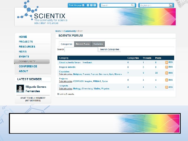The width and height of the screenshot is (188, 141).
Task: Open the Projects forum category
Action: (x=63, y=79)
